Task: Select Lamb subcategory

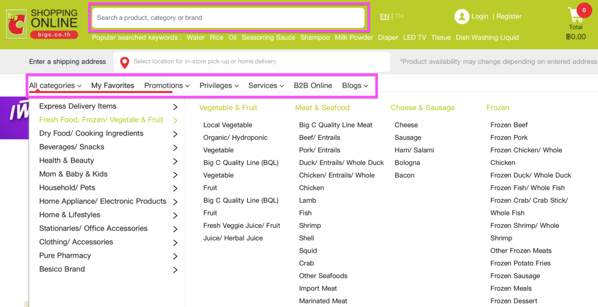Action: tap(307, 200)
